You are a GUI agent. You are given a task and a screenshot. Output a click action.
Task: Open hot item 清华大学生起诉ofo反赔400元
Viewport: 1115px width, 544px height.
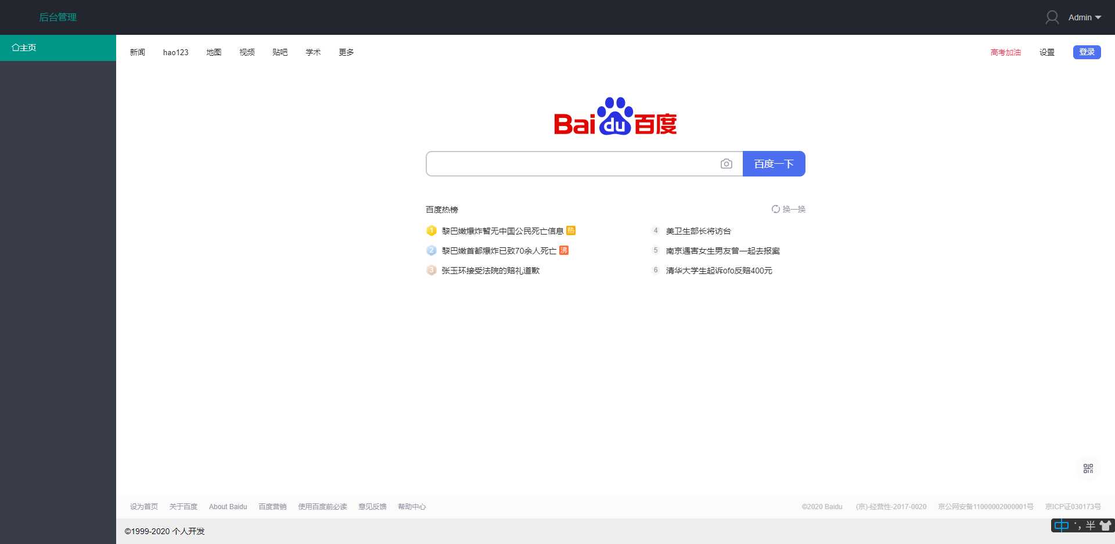tap(719, 271)
